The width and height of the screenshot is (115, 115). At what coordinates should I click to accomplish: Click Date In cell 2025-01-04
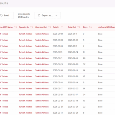click(x=58, y=46)
